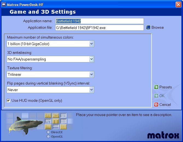Select the OpenGL radio button
The image size is (183, 142).
click(x=48, y=137)
